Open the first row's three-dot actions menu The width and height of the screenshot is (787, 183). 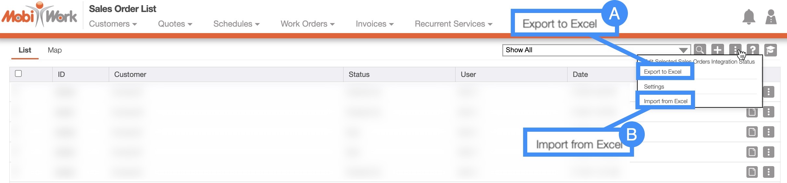[x=768, y=92]
